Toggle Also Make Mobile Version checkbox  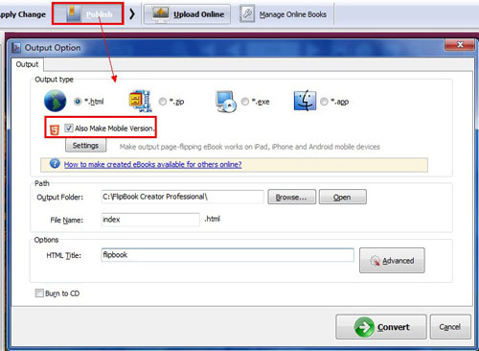click(68, 129)
